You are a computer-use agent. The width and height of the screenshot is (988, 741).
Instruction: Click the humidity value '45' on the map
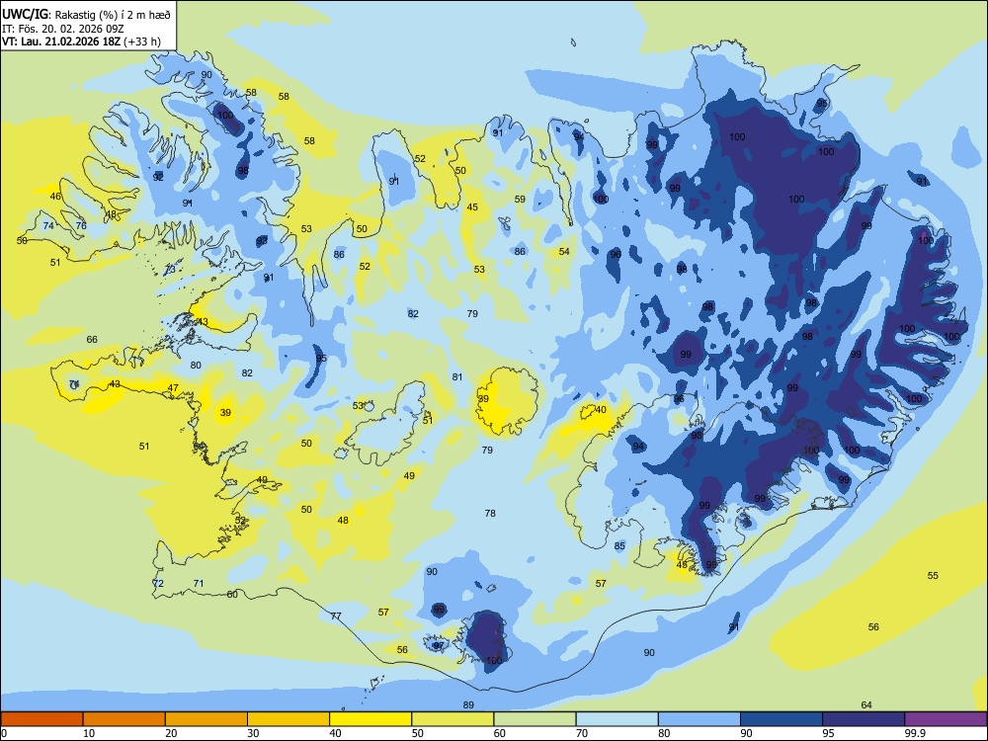click(x=472, y=206)
